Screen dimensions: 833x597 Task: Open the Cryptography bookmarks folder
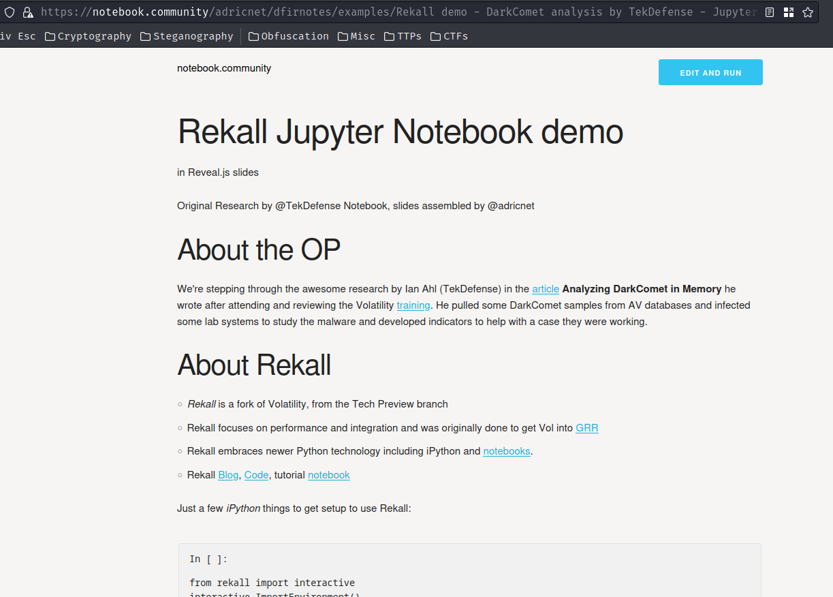(88, 36)
